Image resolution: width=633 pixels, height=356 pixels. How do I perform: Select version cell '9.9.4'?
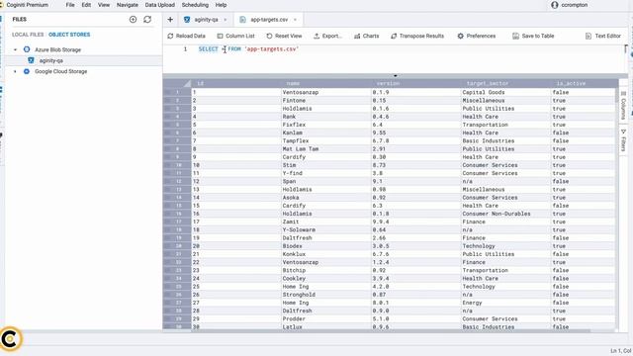click(x=416, y=222)
